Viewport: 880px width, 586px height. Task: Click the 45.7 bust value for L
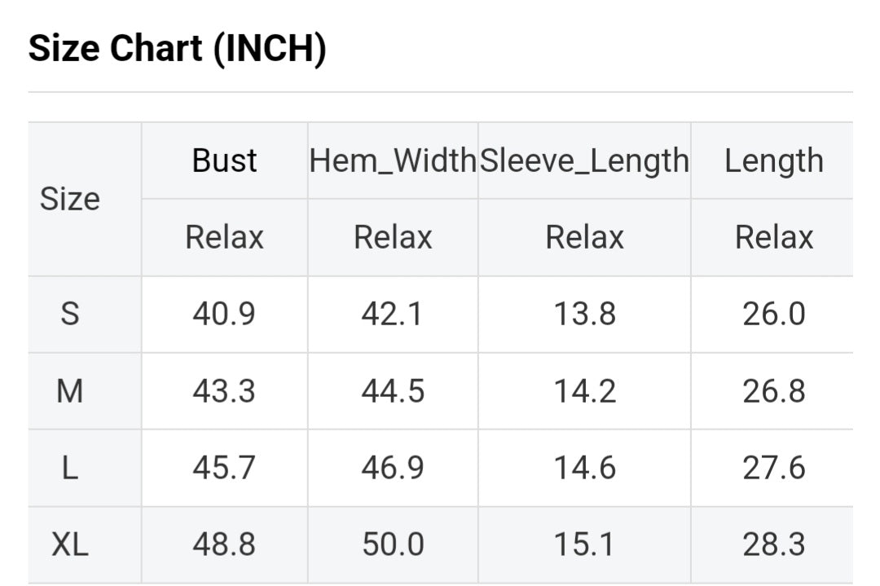coord(224,468)
